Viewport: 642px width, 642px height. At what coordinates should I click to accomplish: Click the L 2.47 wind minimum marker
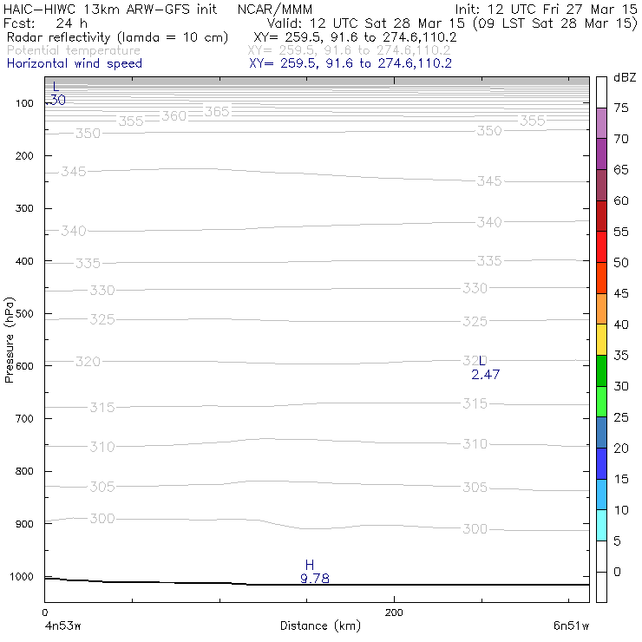point(485,368)
